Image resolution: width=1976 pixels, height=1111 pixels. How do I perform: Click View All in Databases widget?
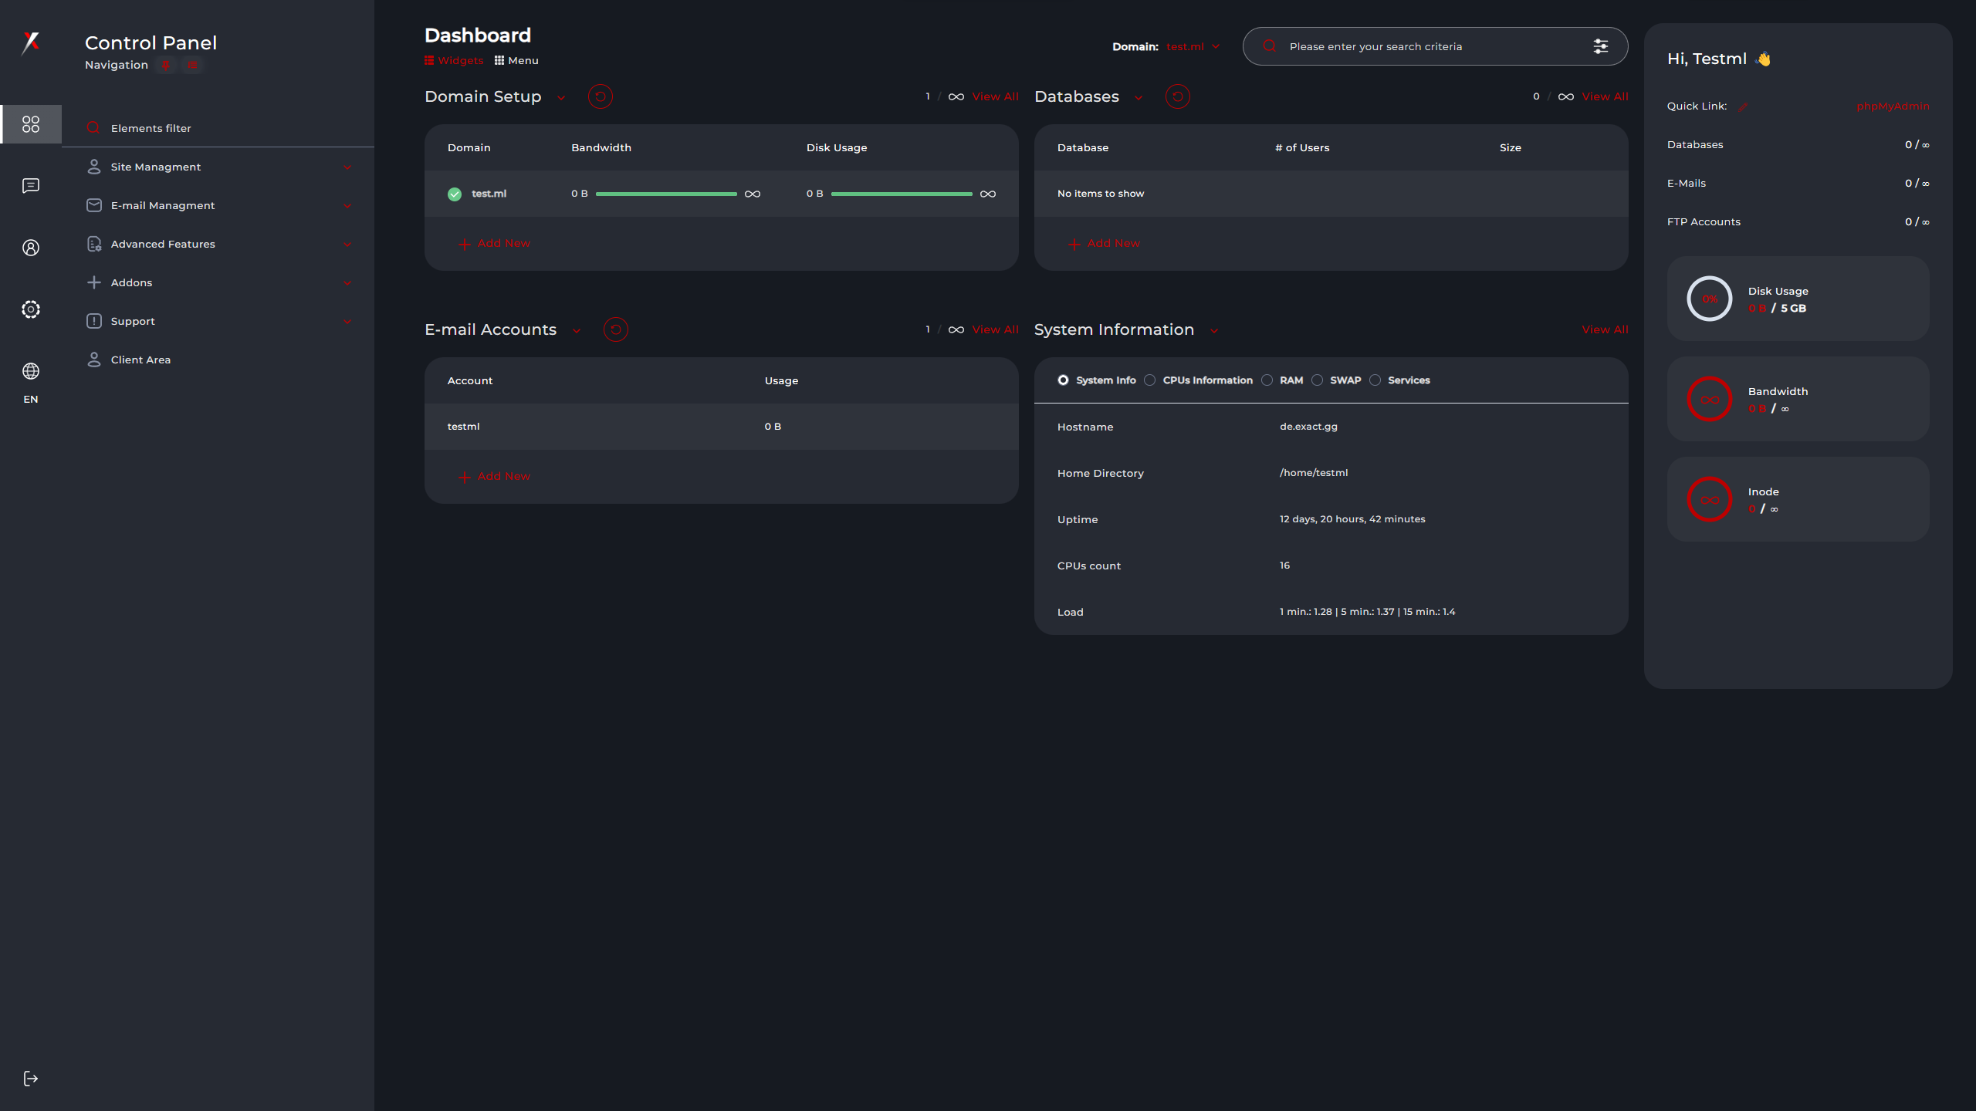1605,96
